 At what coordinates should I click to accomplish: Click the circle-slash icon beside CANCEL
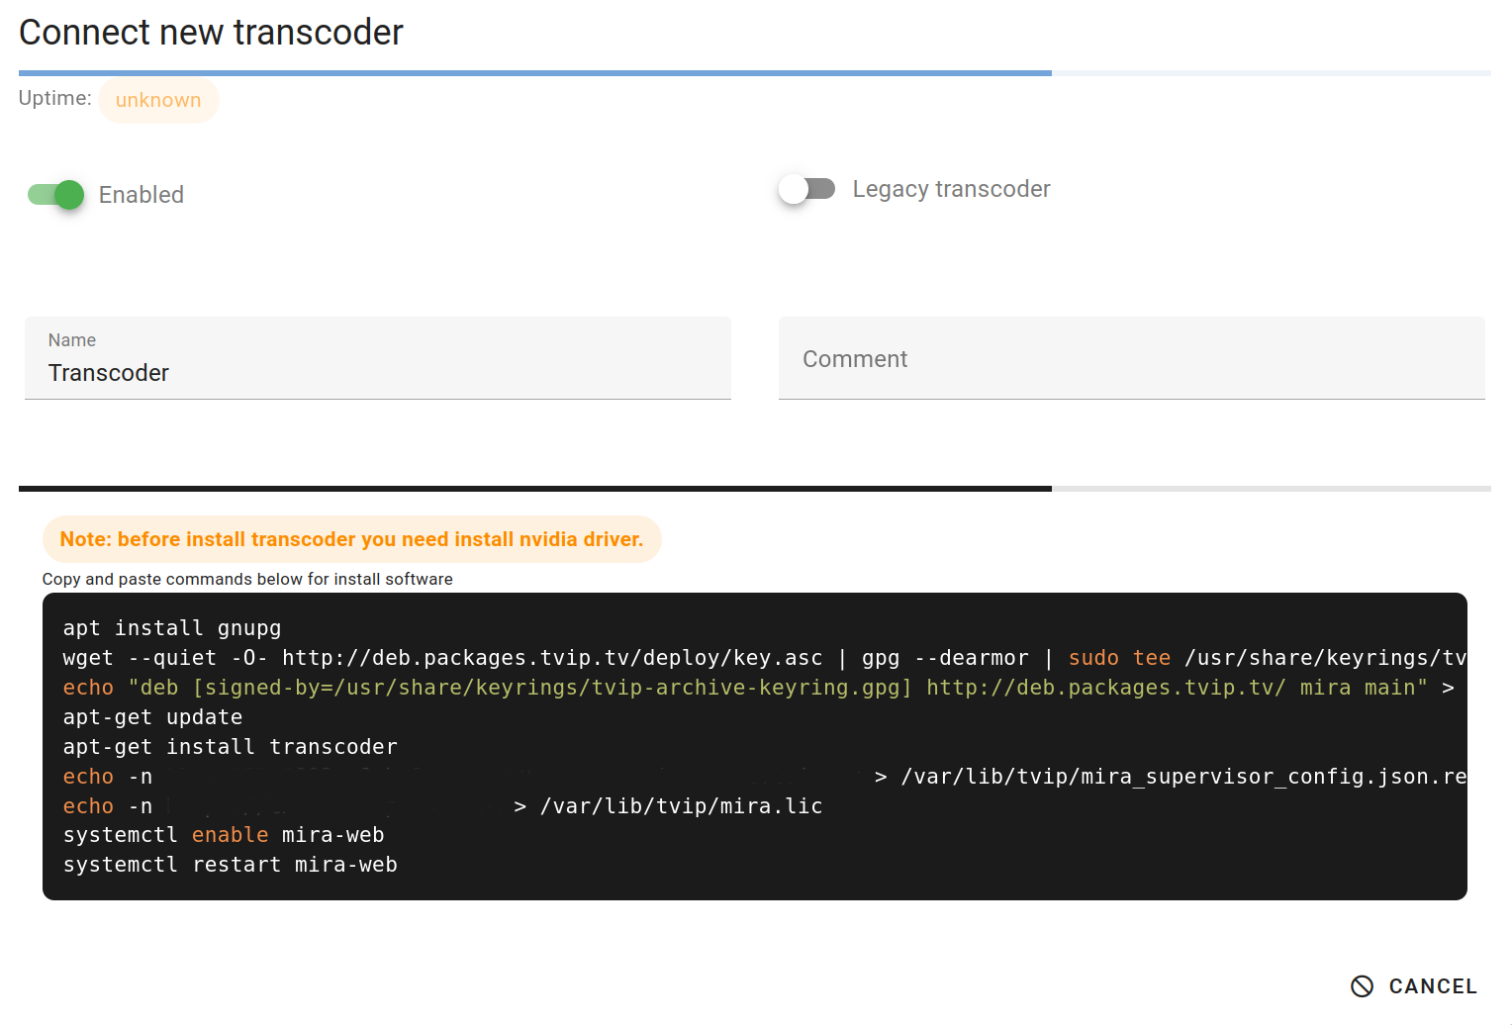tap(1362, 986)
